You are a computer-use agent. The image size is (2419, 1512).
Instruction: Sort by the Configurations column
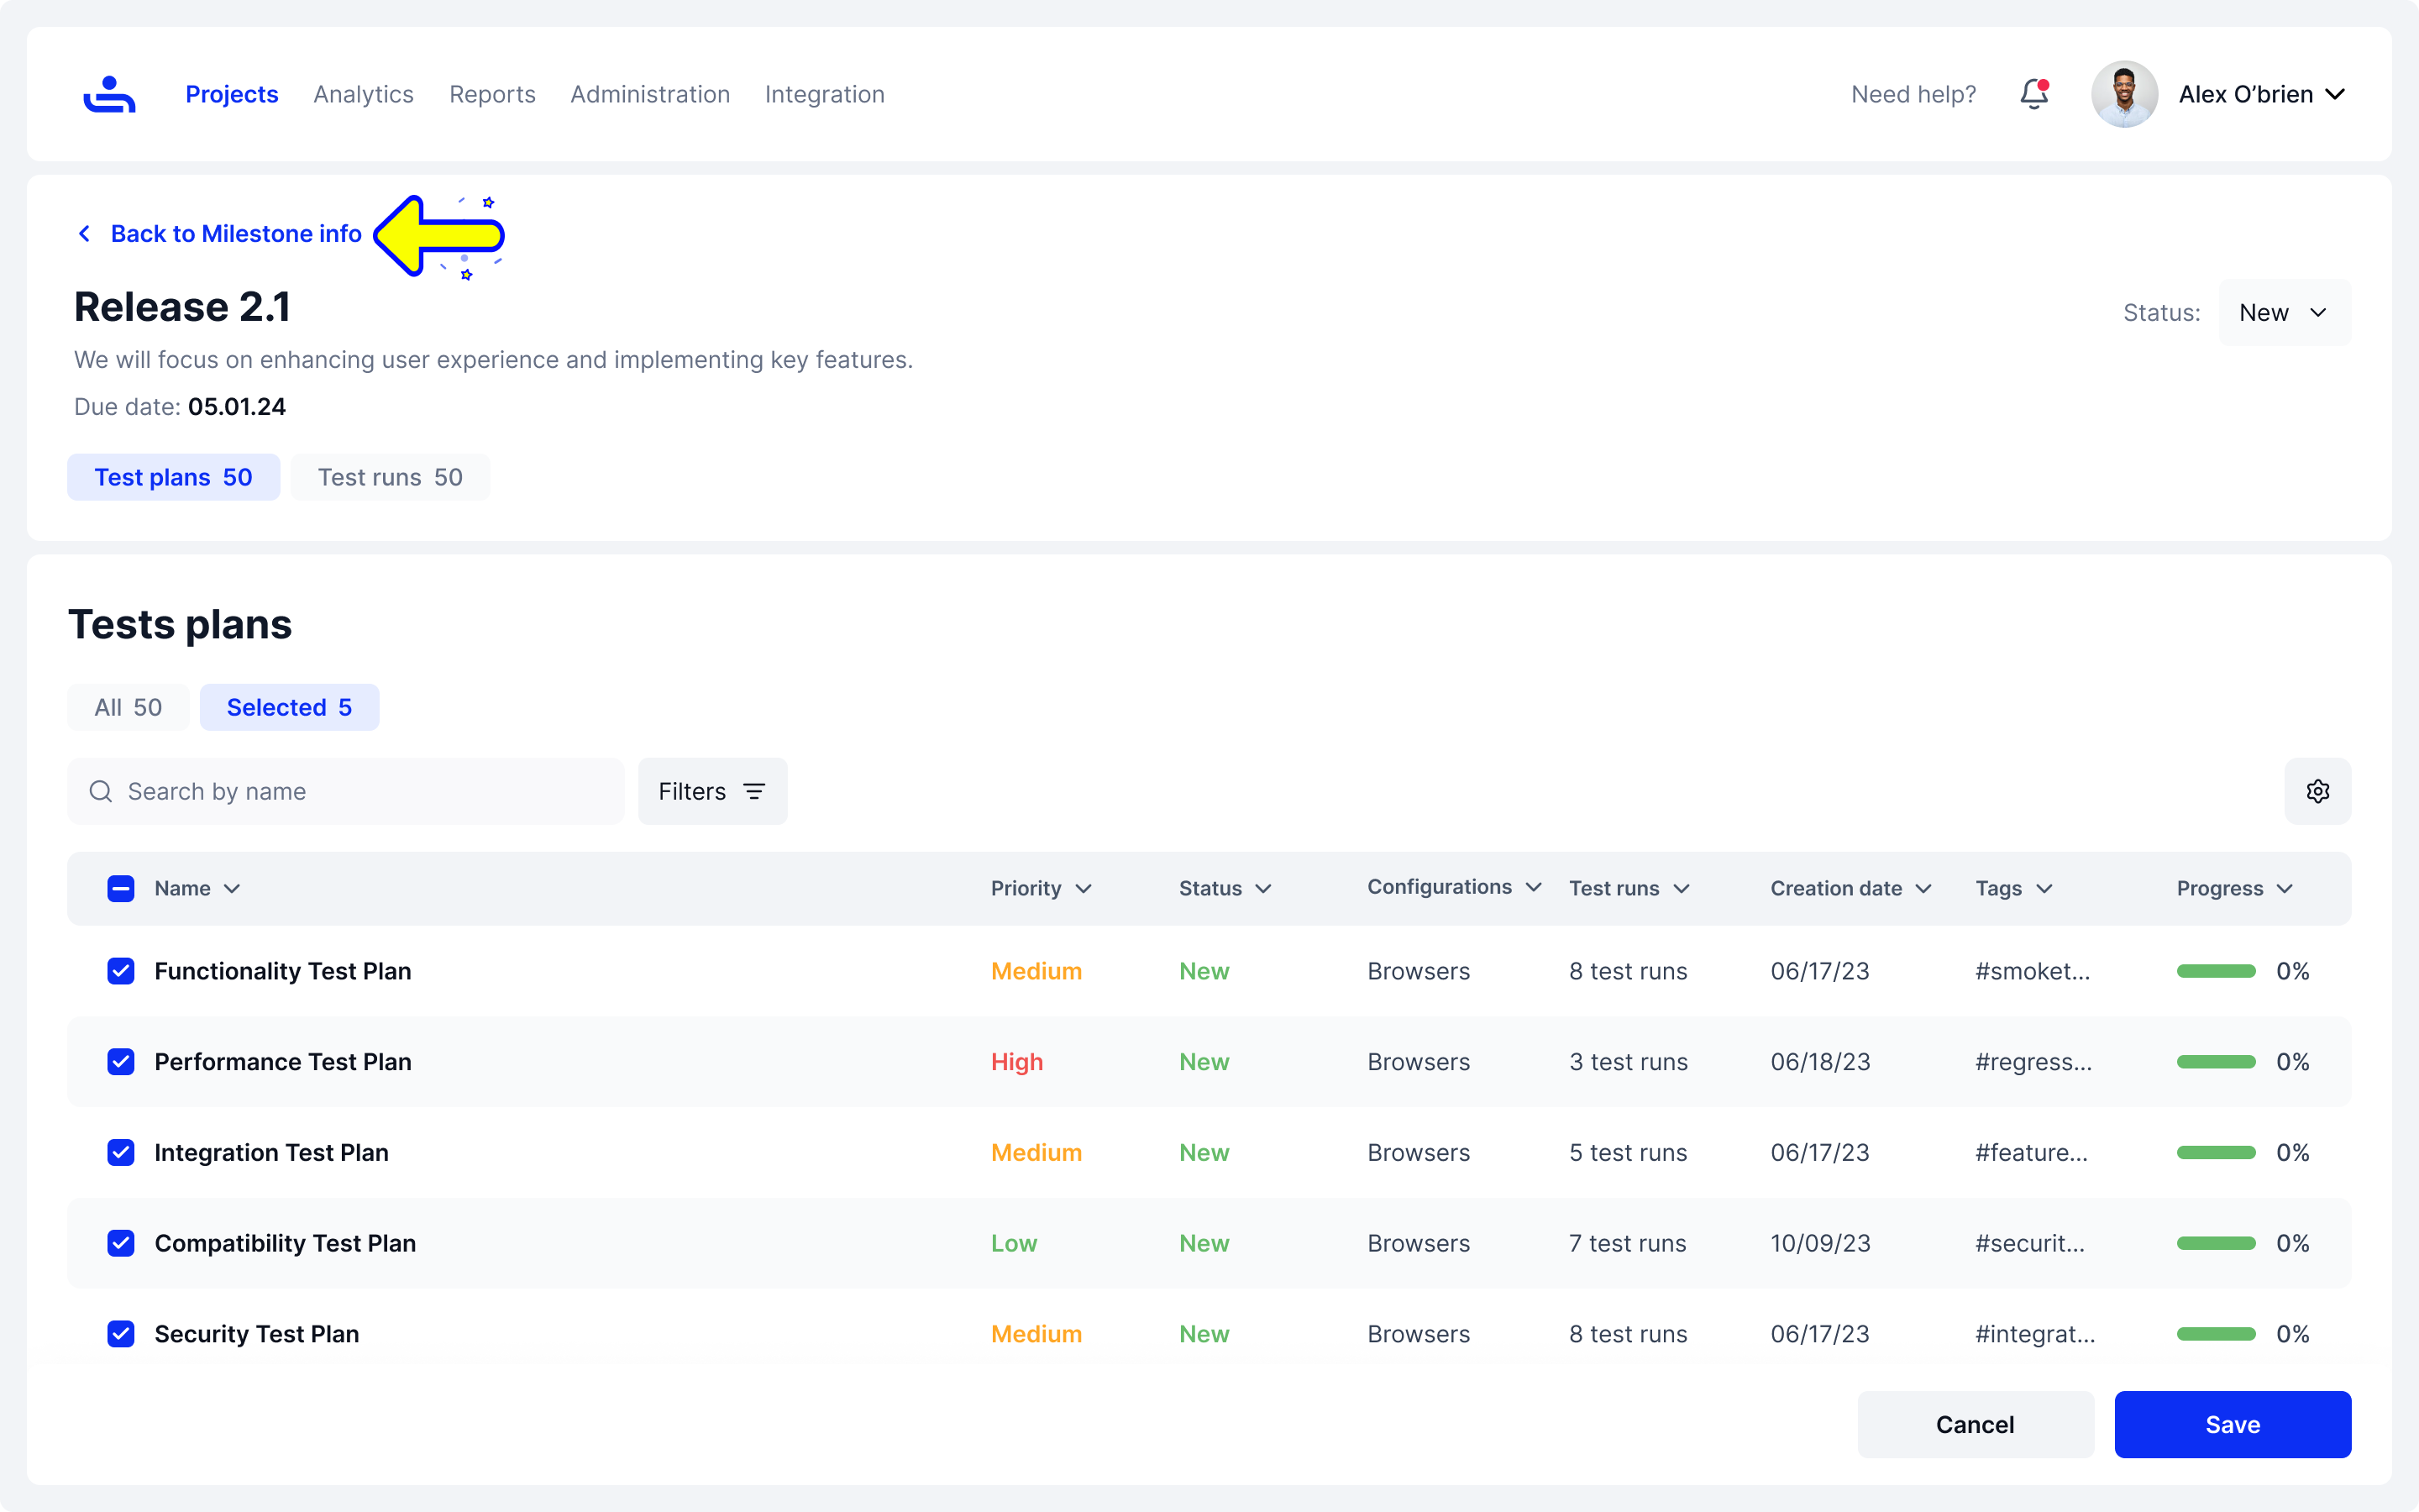click(x=1455, y=887)
